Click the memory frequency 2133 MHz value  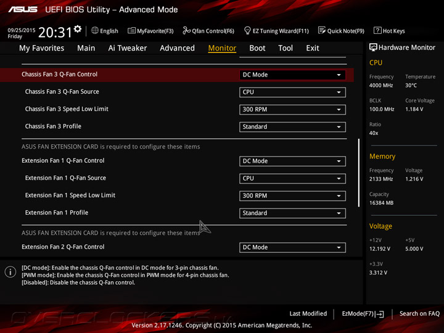[x=381, y=179]
